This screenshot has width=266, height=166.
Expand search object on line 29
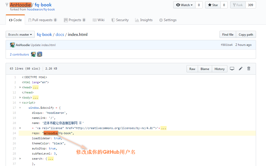[20, 159]
